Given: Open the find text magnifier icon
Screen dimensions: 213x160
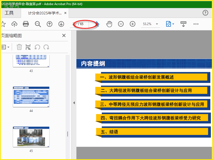Looking at the screenshot, I should 38,24.
